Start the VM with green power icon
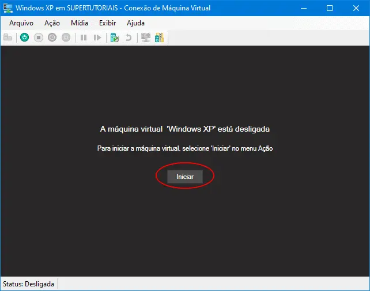This screenshot has width=370, height=291. [24, 38]
